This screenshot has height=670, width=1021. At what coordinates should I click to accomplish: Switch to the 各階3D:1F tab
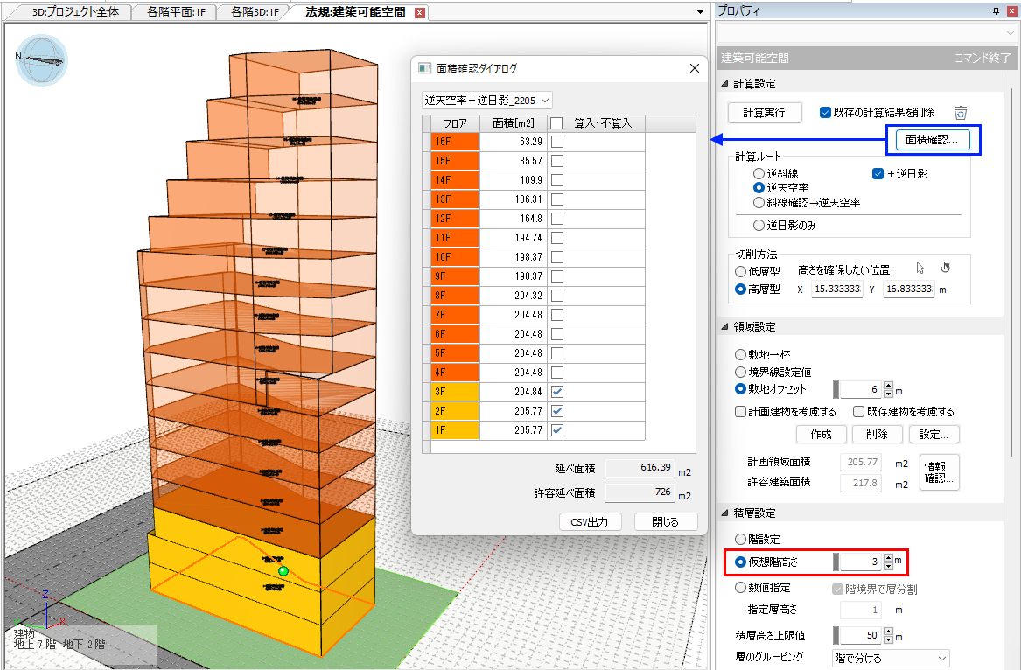255,11
